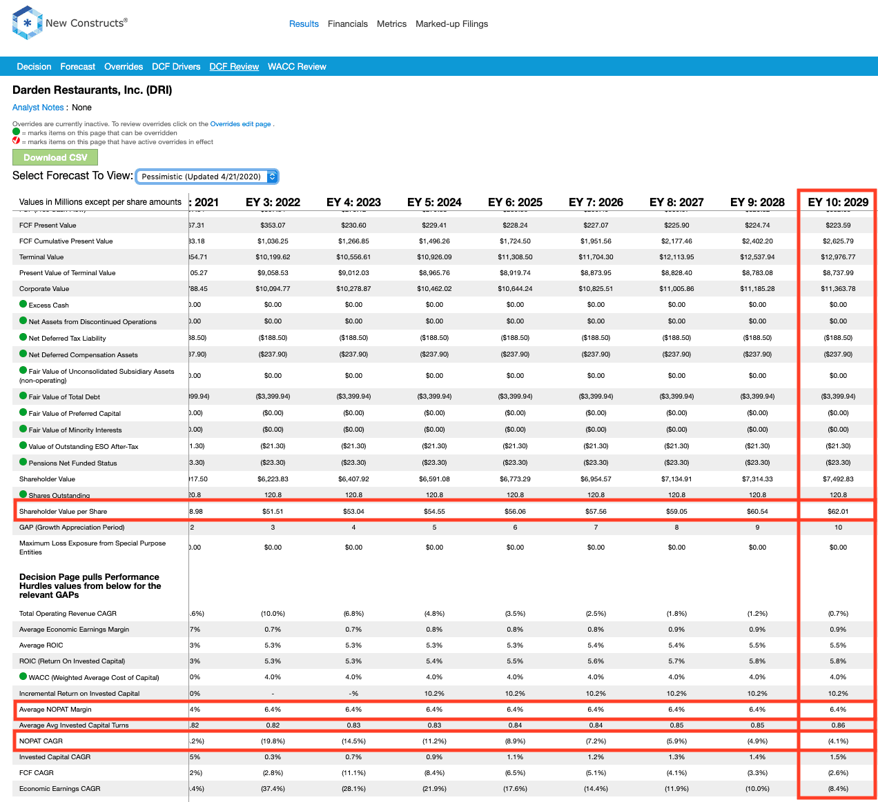Image resolution: width=878 pixels, height=802 pixels.
Task: Select green dot for Fair Value of Preferred Capital
Action: [23, 412]
